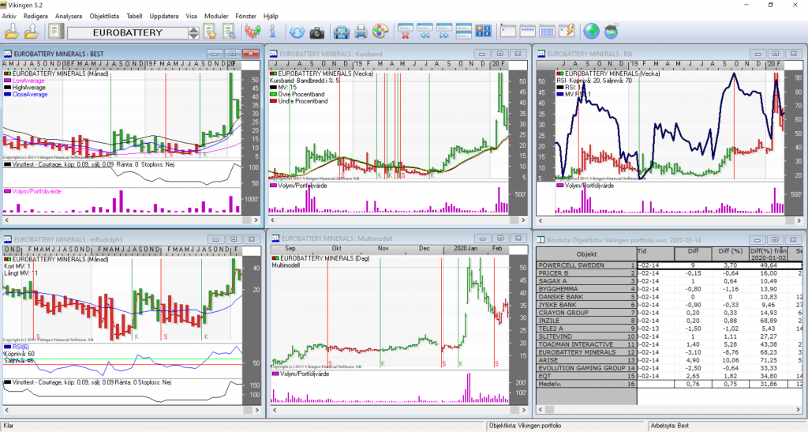The width and height of the screenshot is (808, 432).
Task: Click the camera snapshot icon
Action: [316, 32]
